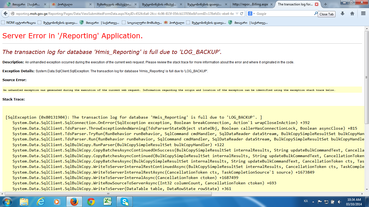This screenshot has width=369, height=207.
Task: Expand the Google search engine dropdown
Action: coord(251,14)
